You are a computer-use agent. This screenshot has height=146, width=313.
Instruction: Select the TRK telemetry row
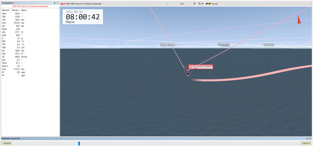point(30,17)
